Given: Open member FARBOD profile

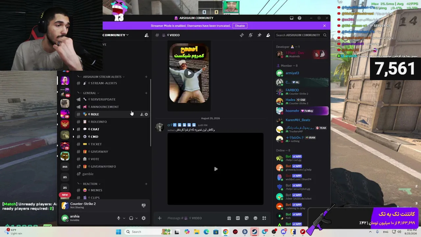Looking at the screenshot, I should coord(302,92).
